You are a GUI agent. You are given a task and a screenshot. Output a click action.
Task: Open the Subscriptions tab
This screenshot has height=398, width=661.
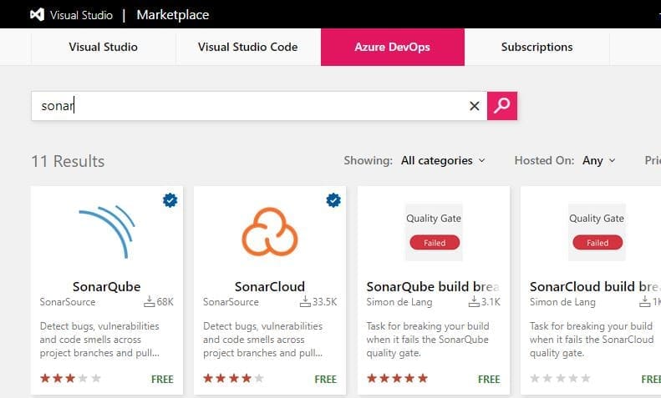(x=536, y=47)
